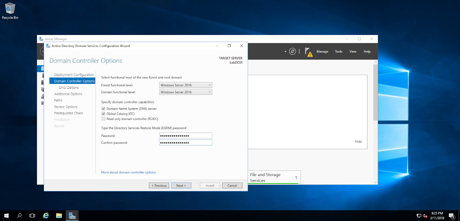This screenshot has height=221, width=460.
Task: Click the Previous button
Action: click(x=159, y=186)
